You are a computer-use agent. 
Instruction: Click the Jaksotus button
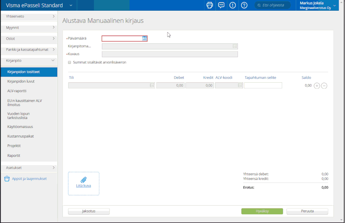click(x=89, y=211)
